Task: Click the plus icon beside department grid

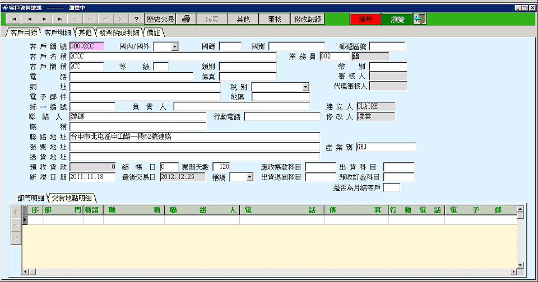Action: point(16,211)
